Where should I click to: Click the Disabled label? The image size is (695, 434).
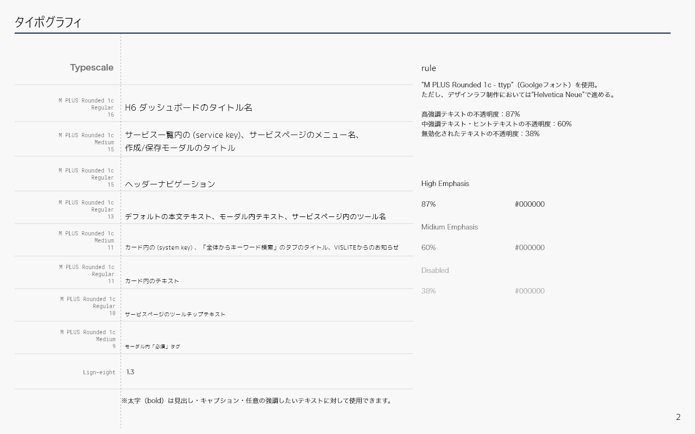[435, 270]
